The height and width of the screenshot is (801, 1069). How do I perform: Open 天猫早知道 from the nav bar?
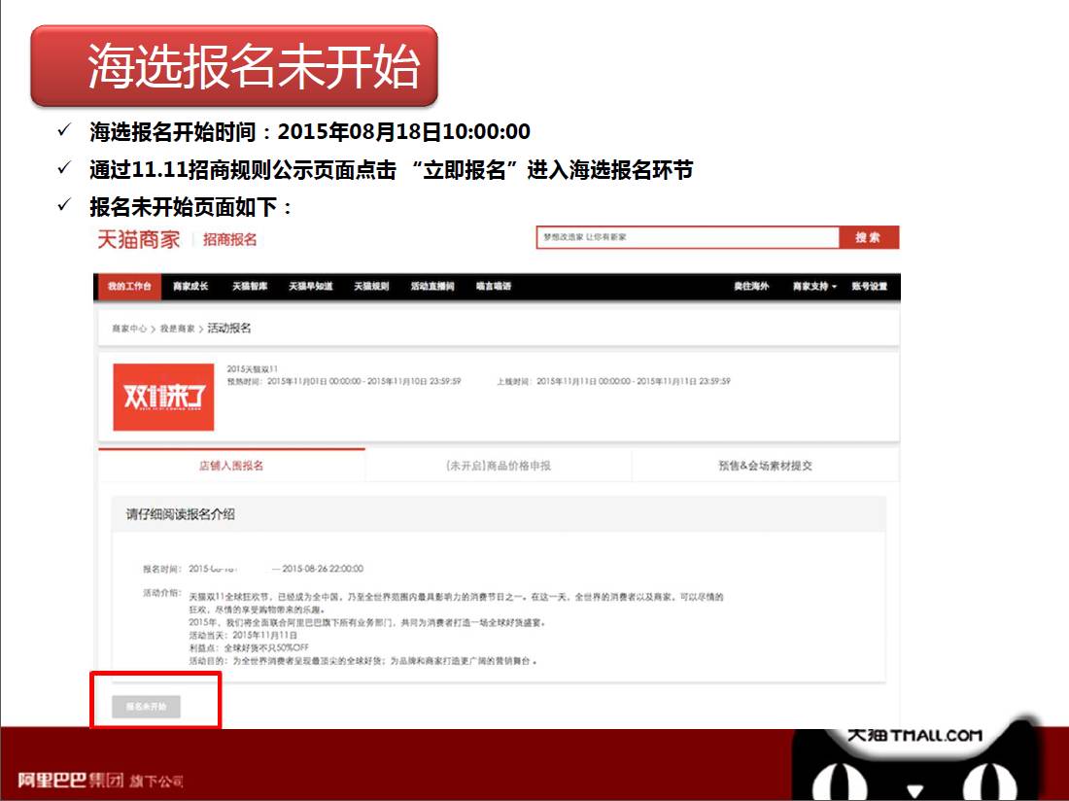click(310, 287)
